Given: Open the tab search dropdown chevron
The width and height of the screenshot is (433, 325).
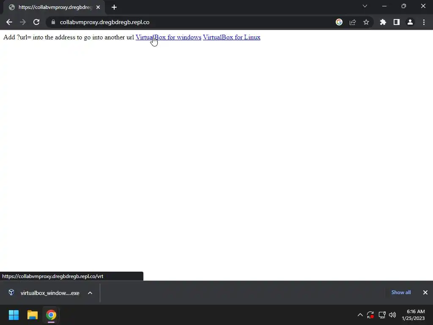Looking at the screenshot, I should (x=365, y=6).
